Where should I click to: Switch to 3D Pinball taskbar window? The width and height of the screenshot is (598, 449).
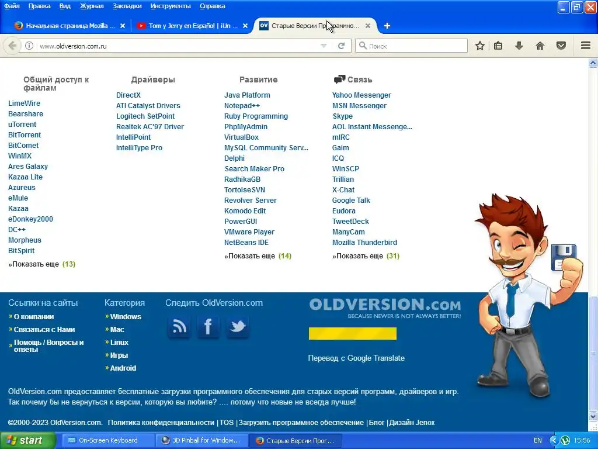click(x=201, y=440)
